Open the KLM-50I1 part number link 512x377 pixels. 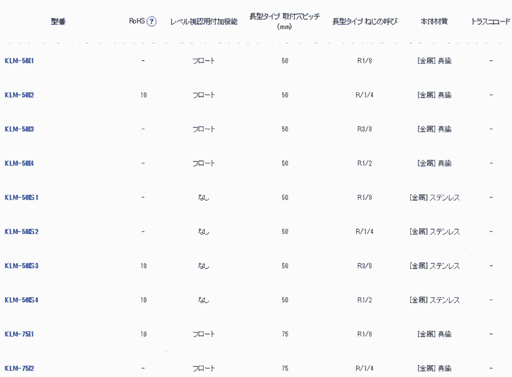pyautogui.click(x=19, y=61)
